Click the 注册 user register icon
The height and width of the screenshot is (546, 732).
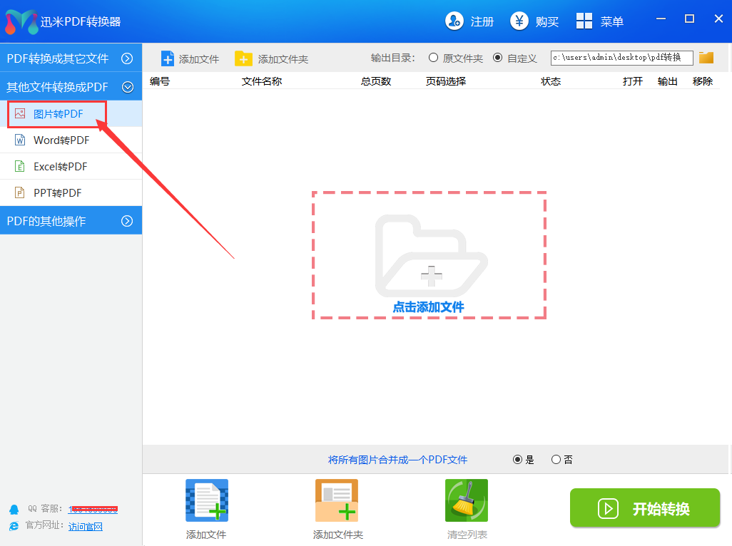(x=454, y=21)
